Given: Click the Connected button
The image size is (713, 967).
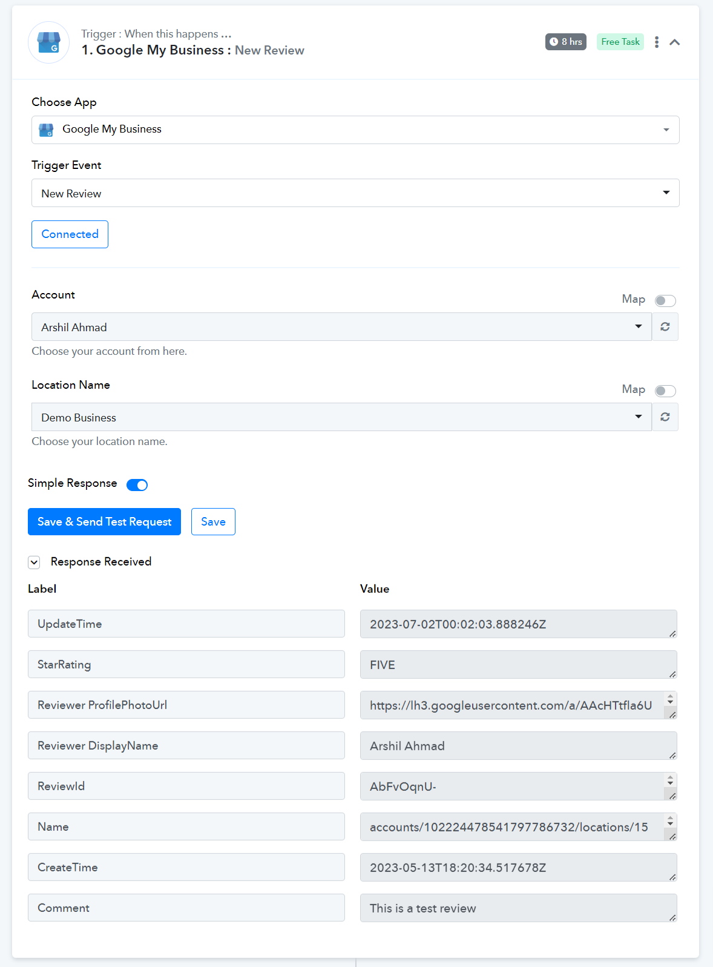Looking at the screenshot, I should [70, 234].
